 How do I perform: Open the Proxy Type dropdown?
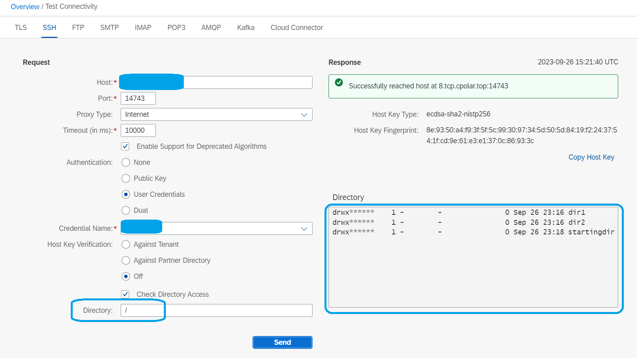(x=217, y=114)
